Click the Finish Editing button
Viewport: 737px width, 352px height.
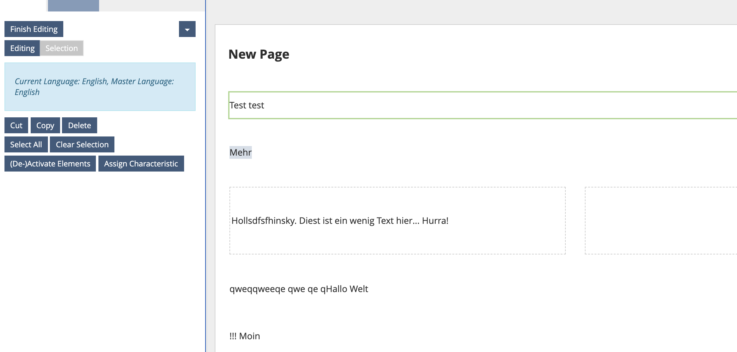(x=34, y=29)
